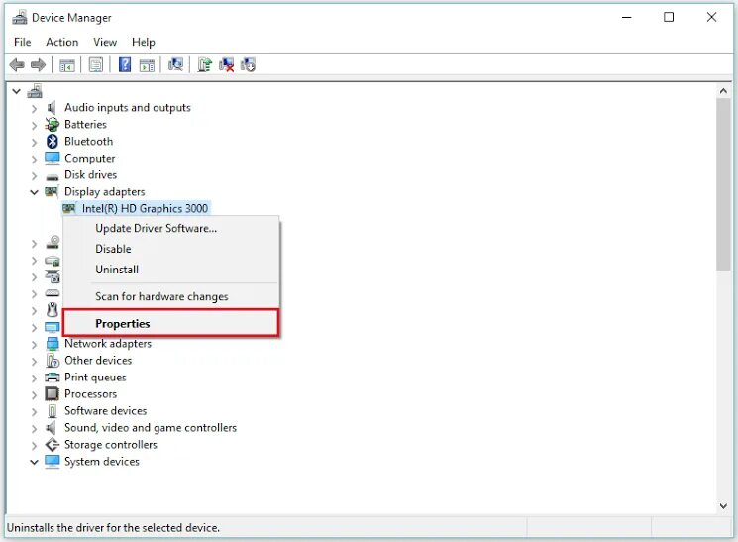The width and height of the screenshot is (738, 542).
Task: Select the Audio inputs and outputs speaker icon
Action: coord(52,108)
